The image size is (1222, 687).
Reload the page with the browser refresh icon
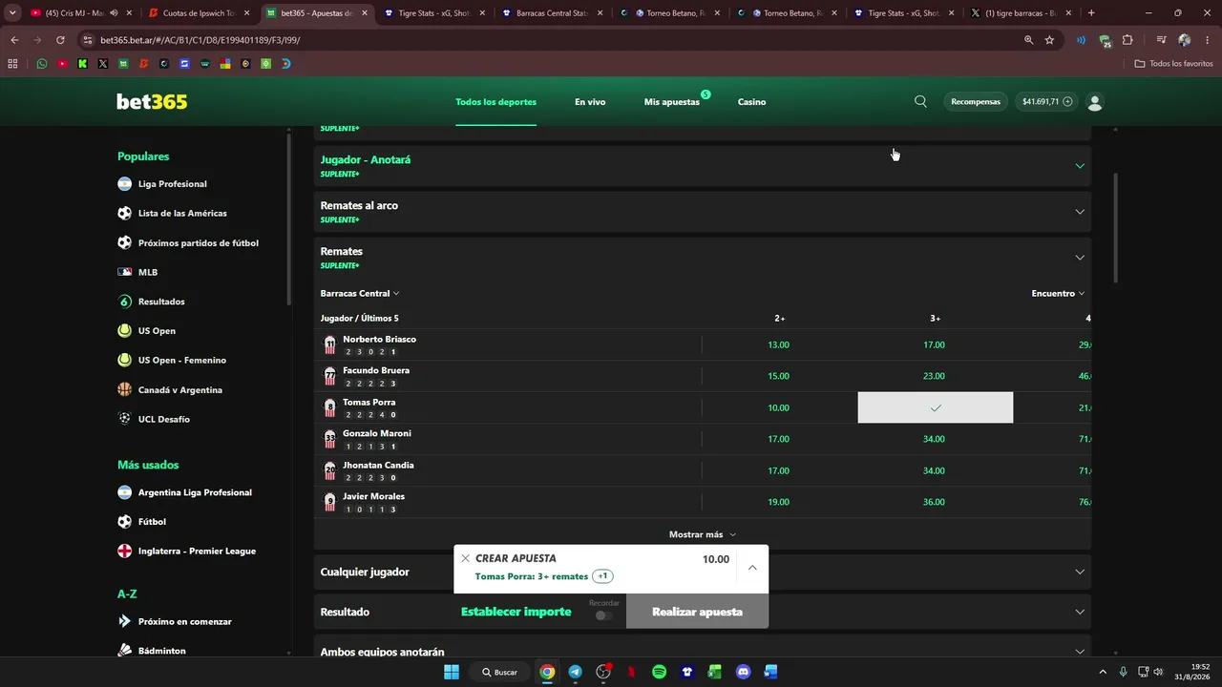coord(60,40)
